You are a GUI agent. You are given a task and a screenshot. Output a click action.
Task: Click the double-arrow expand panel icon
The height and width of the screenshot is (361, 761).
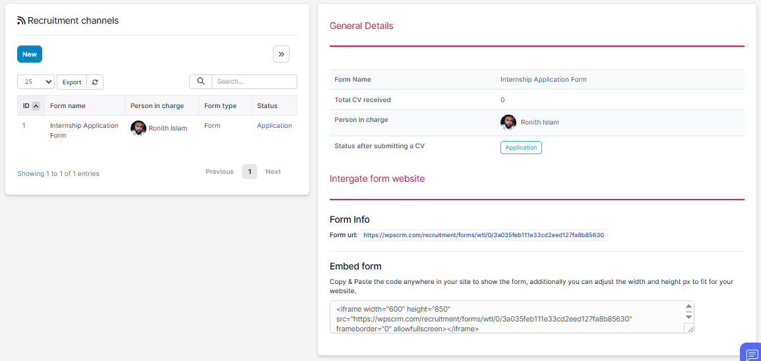click(281, 54)
